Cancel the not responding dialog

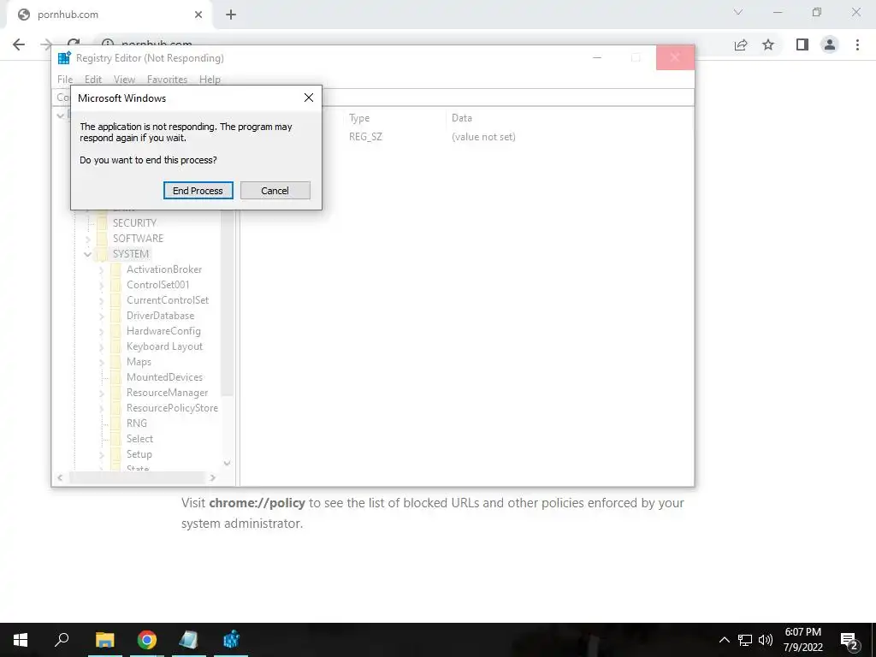[275, 191]
